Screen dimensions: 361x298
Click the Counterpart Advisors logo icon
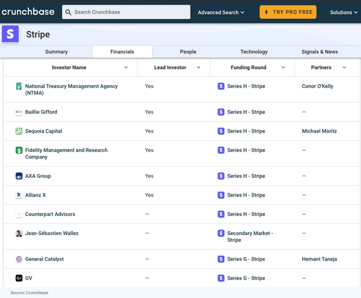click(19, 214)
